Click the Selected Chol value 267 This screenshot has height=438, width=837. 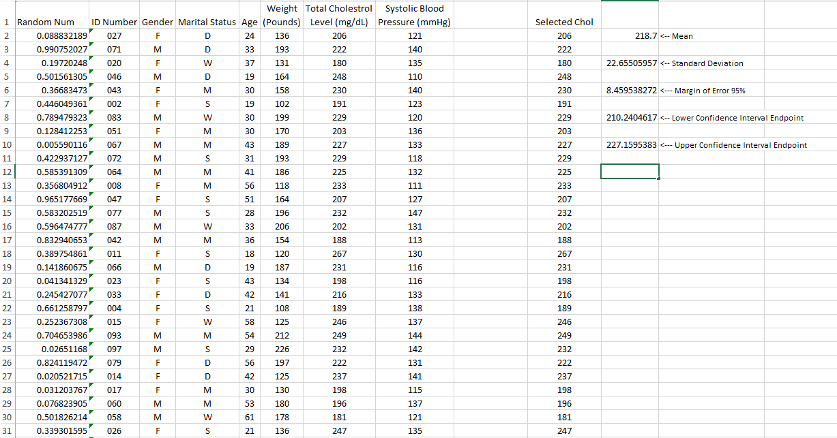tap(564, 253)
